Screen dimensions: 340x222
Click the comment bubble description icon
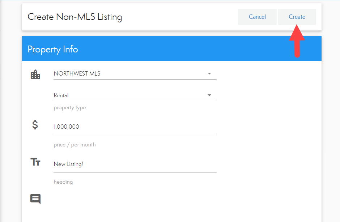[35, 199]
